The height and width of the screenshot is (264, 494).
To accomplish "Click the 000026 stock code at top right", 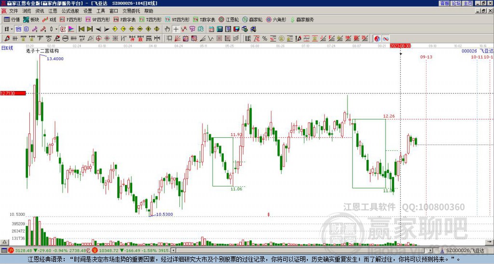I will coord(469,51).
